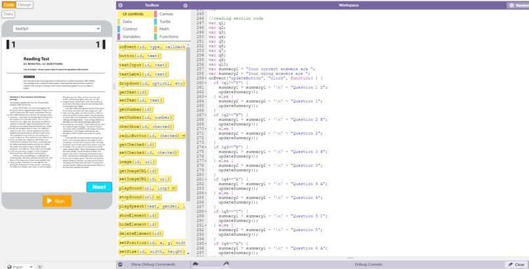The image size is (529, 269).
Task: Select the button(id, text) block
Action: click(139, 56)
